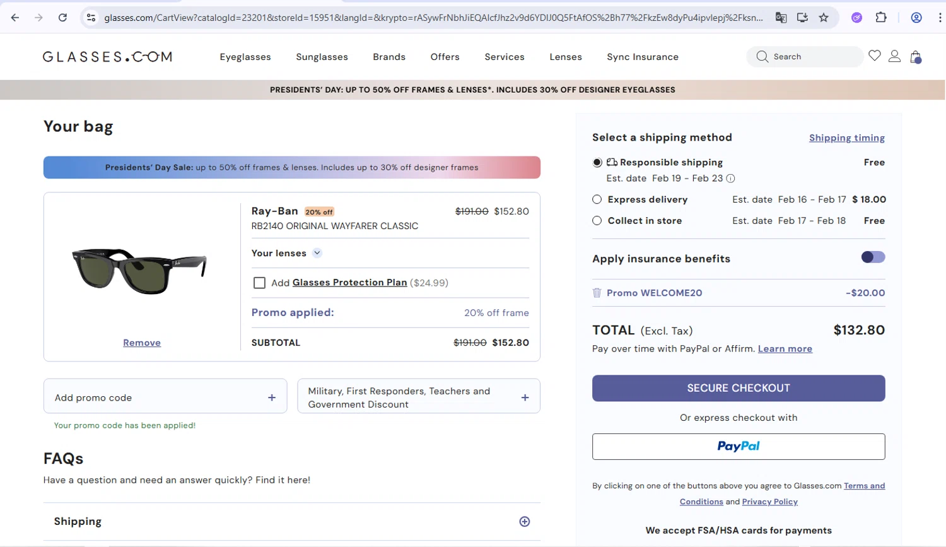946x547 pixels.
Task: Open Terms and Conditions link
Action: [864, 486]
